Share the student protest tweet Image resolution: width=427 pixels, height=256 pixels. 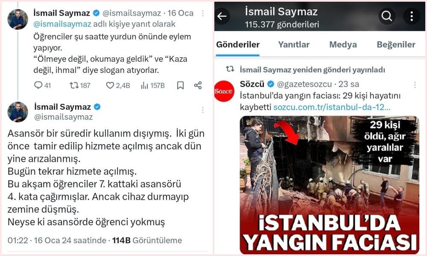click(198, 85)
